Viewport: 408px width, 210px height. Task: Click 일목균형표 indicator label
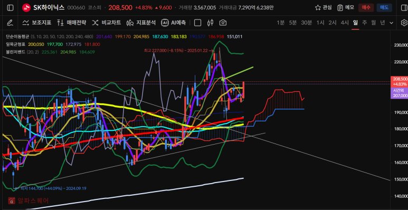[x=16, y=44]
